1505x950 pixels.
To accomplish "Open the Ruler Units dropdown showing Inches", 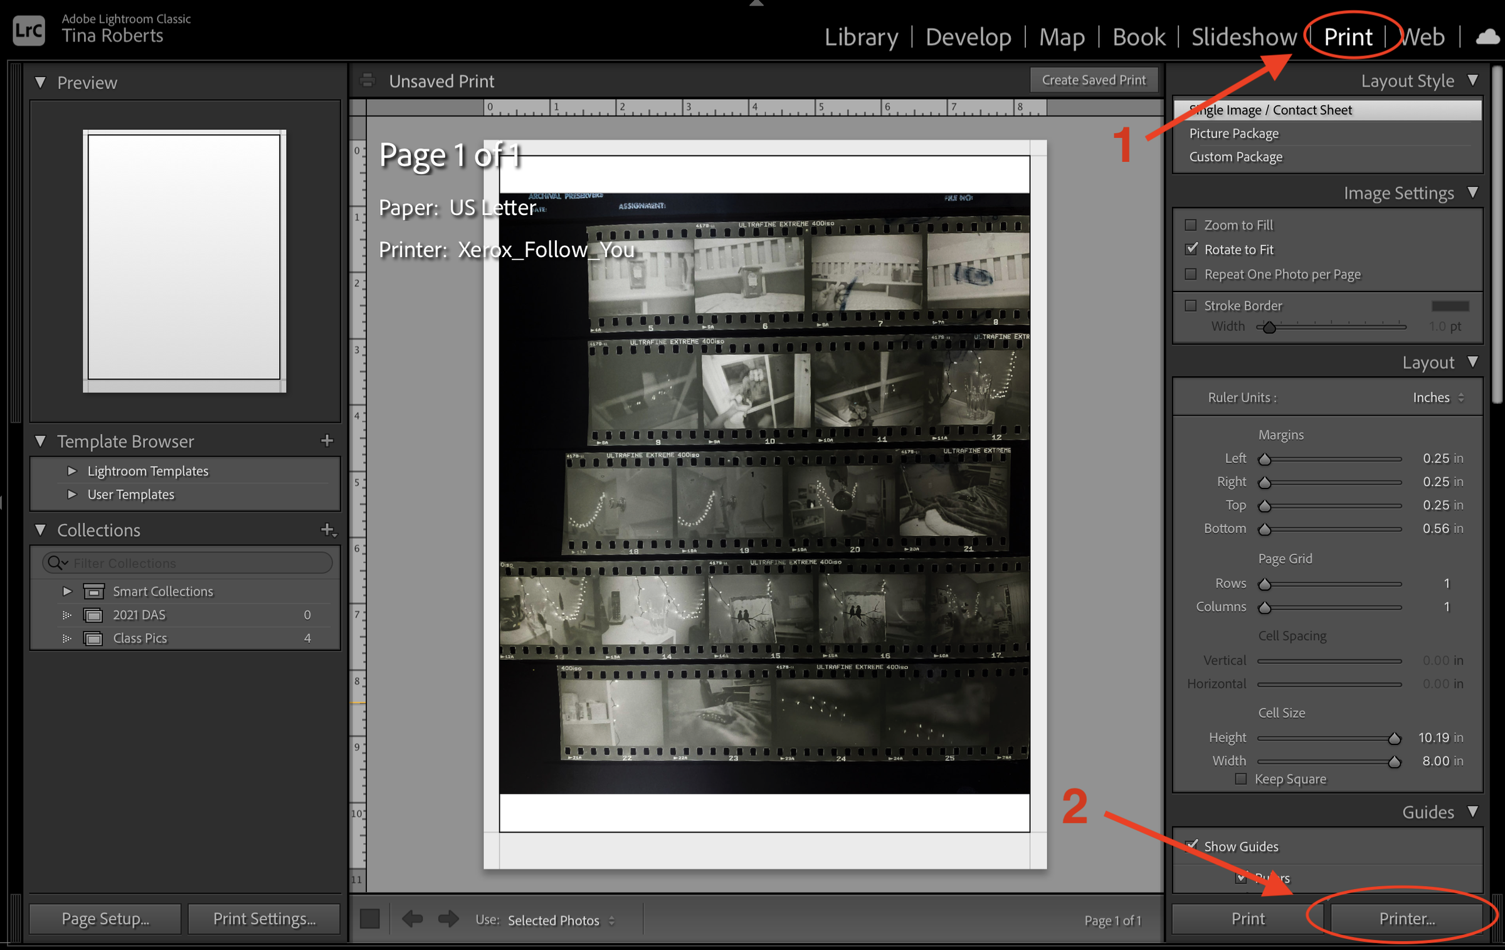I will 1437,397.
